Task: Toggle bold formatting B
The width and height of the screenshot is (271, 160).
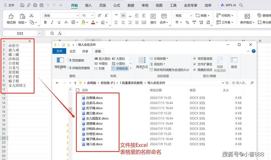Action: coord(45,22)
